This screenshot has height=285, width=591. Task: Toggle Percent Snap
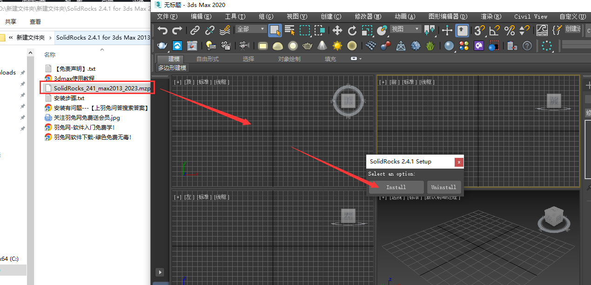pyautogui.click(x=510, y=31)
